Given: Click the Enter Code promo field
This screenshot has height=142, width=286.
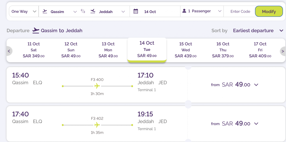Looking at the screenshot, I should point(240,11).
